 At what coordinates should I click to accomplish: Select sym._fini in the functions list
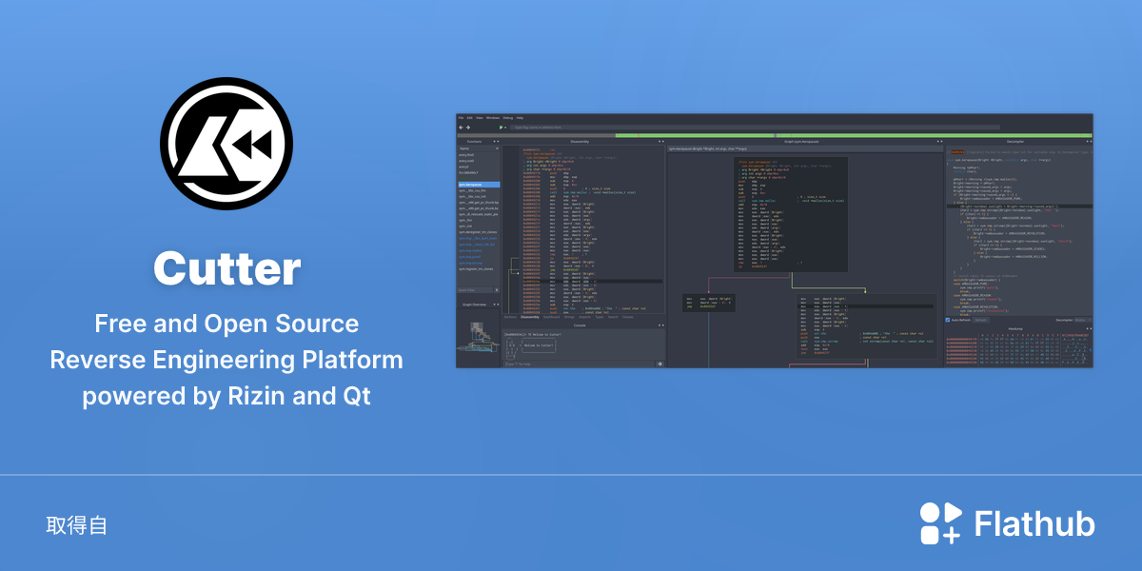coord(479,220)
